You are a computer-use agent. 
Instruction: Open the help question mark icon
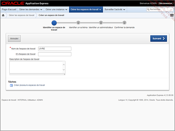tap(172, 15)
